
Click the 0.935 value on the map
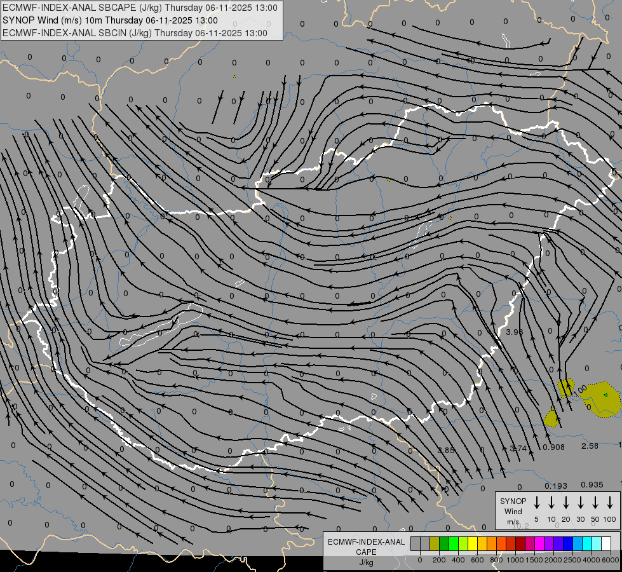(592, 485)
